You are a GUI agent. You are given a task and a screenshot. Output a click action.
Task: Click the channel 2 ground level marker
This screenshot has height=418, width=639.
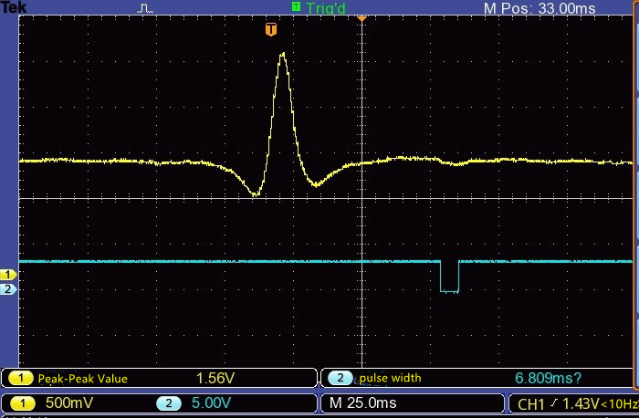point(7,289)
